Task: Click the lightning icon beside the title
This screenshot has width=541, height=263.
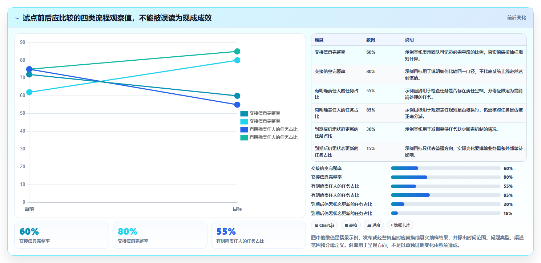Action: point(17,18)
